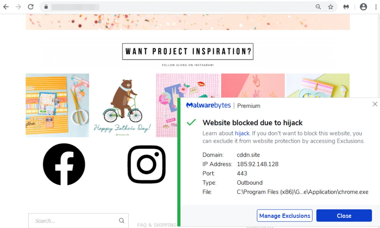The width and height of the screenshot is (380, 228).
Task: Click the search magnifier icon in search box
Action: 122,221
